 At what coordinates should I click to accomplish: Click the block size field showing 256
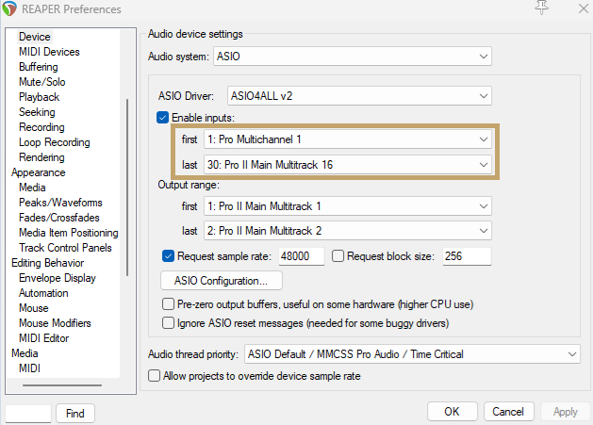point(467,256)
